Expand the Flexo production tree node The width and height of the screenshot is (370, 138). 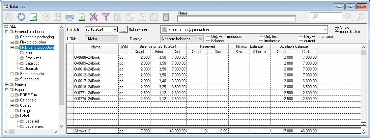coord(12,42)
